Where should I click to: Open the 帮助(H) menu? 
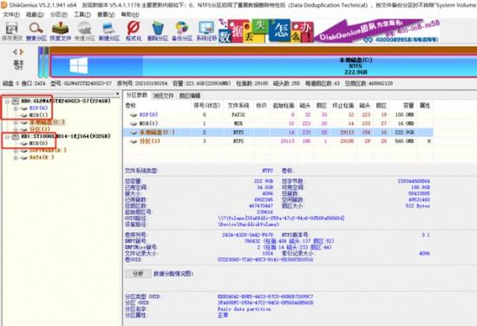tap(130, 14)
